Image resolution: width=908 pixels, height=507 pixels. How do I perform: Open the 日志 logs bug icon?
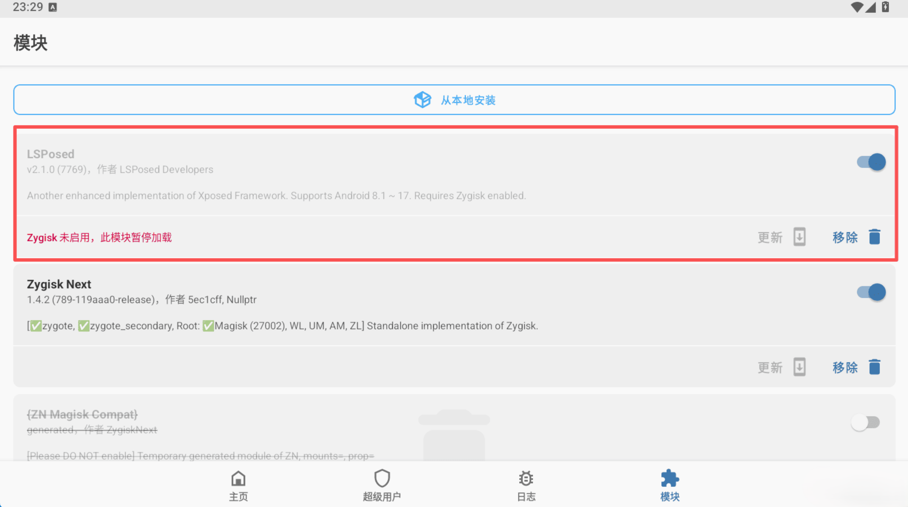tap(526, 479)
